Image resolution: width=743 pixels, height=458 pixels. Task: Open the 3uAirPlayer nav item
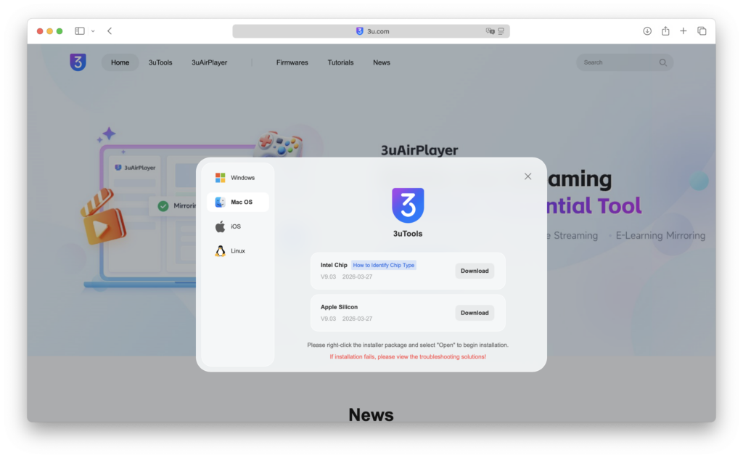210,62
